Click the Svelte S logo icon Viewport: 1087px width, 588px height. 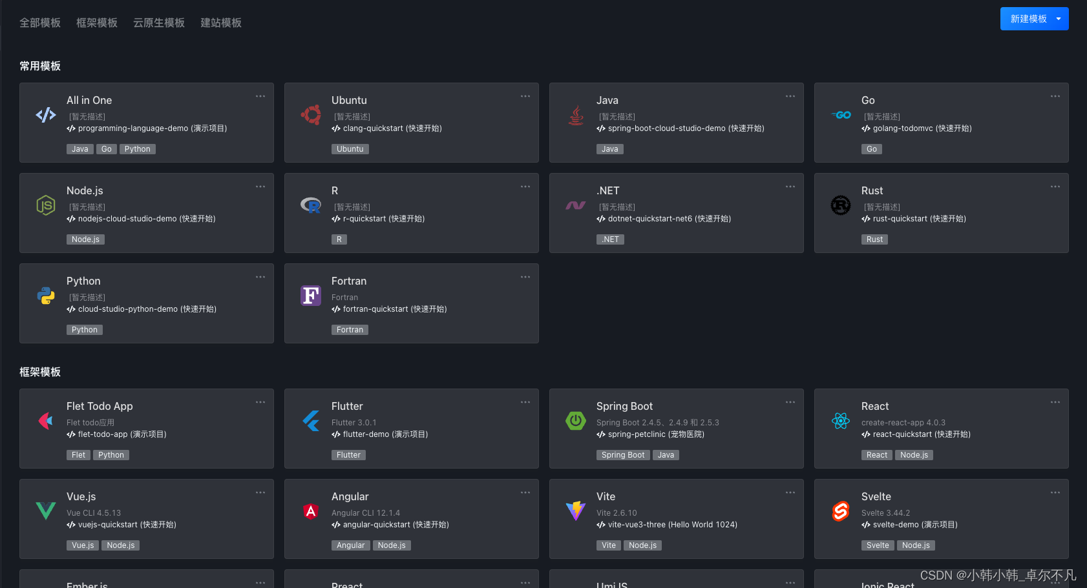click(x=841, y=511)
